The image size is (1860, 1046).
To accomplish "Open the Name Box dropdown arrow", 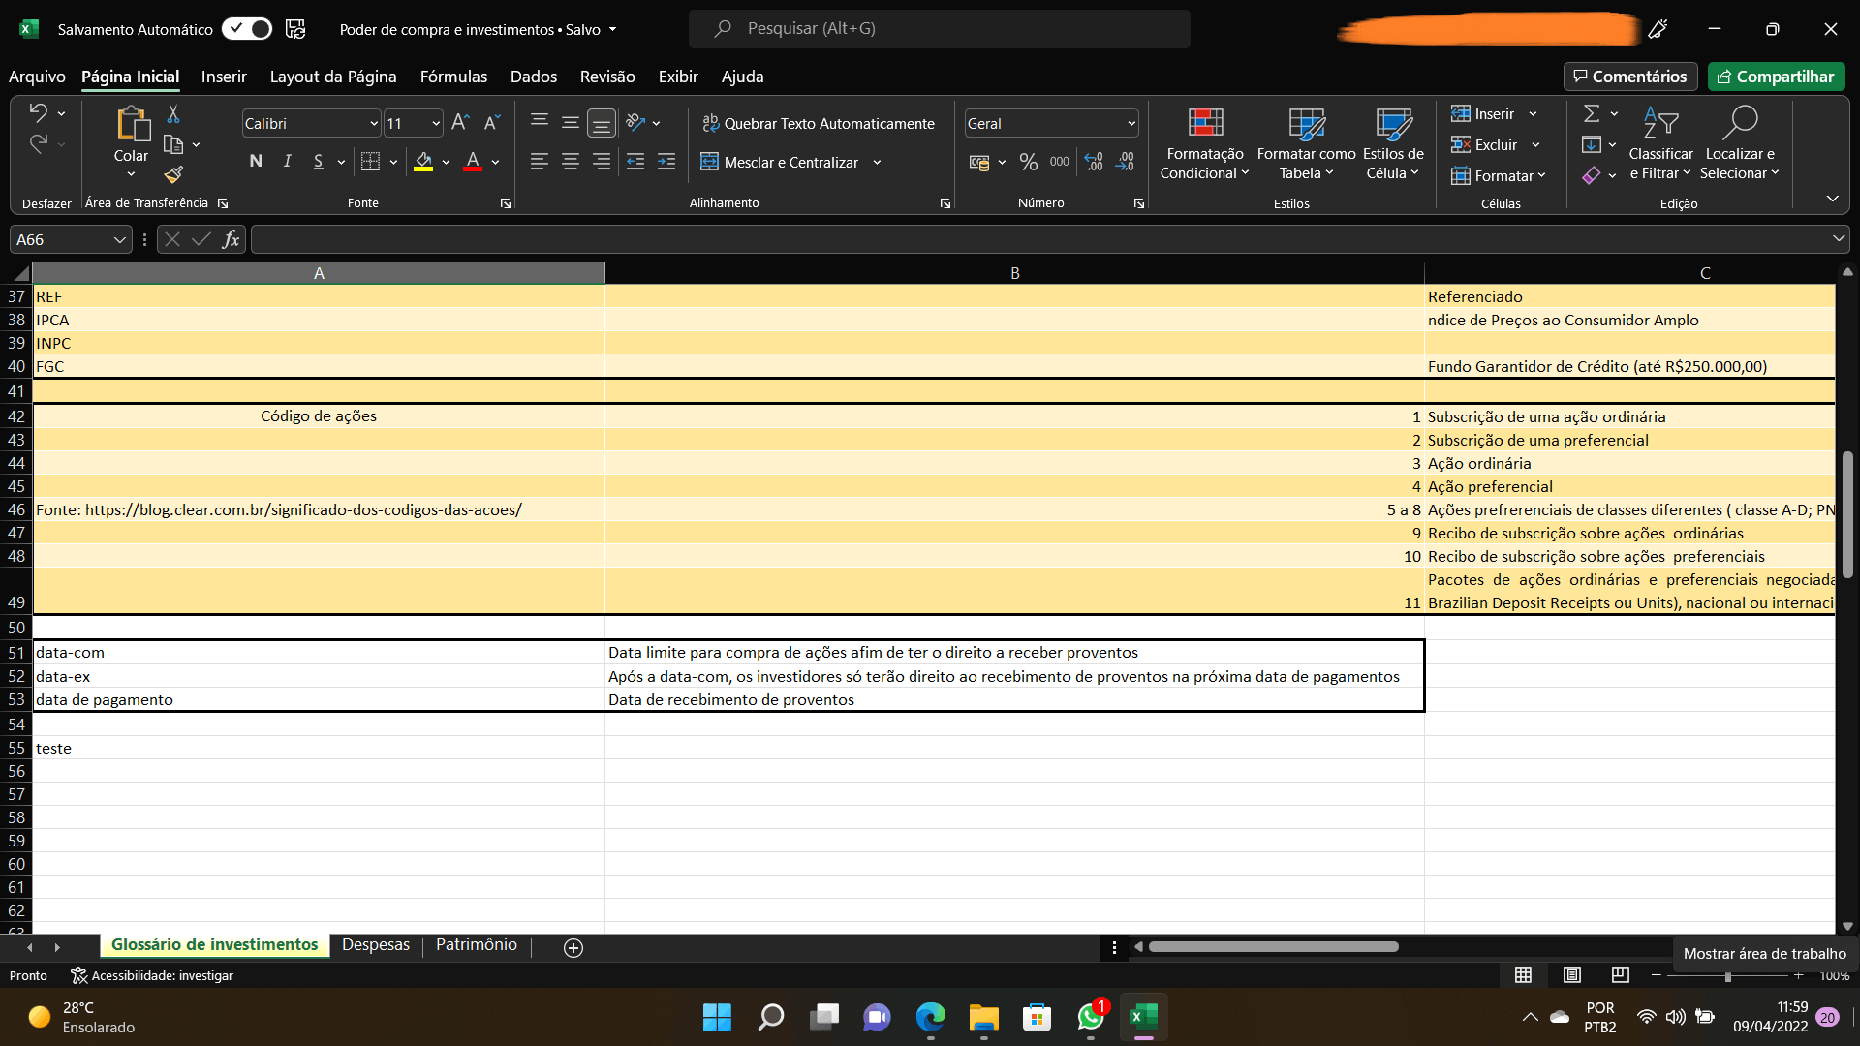I will click(x=119, y=240).
